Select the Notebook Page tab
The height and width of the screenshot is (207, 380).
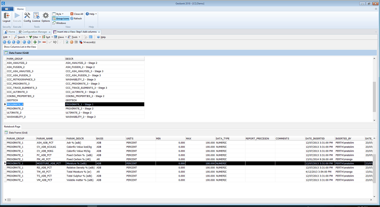(x=12, y=127)
